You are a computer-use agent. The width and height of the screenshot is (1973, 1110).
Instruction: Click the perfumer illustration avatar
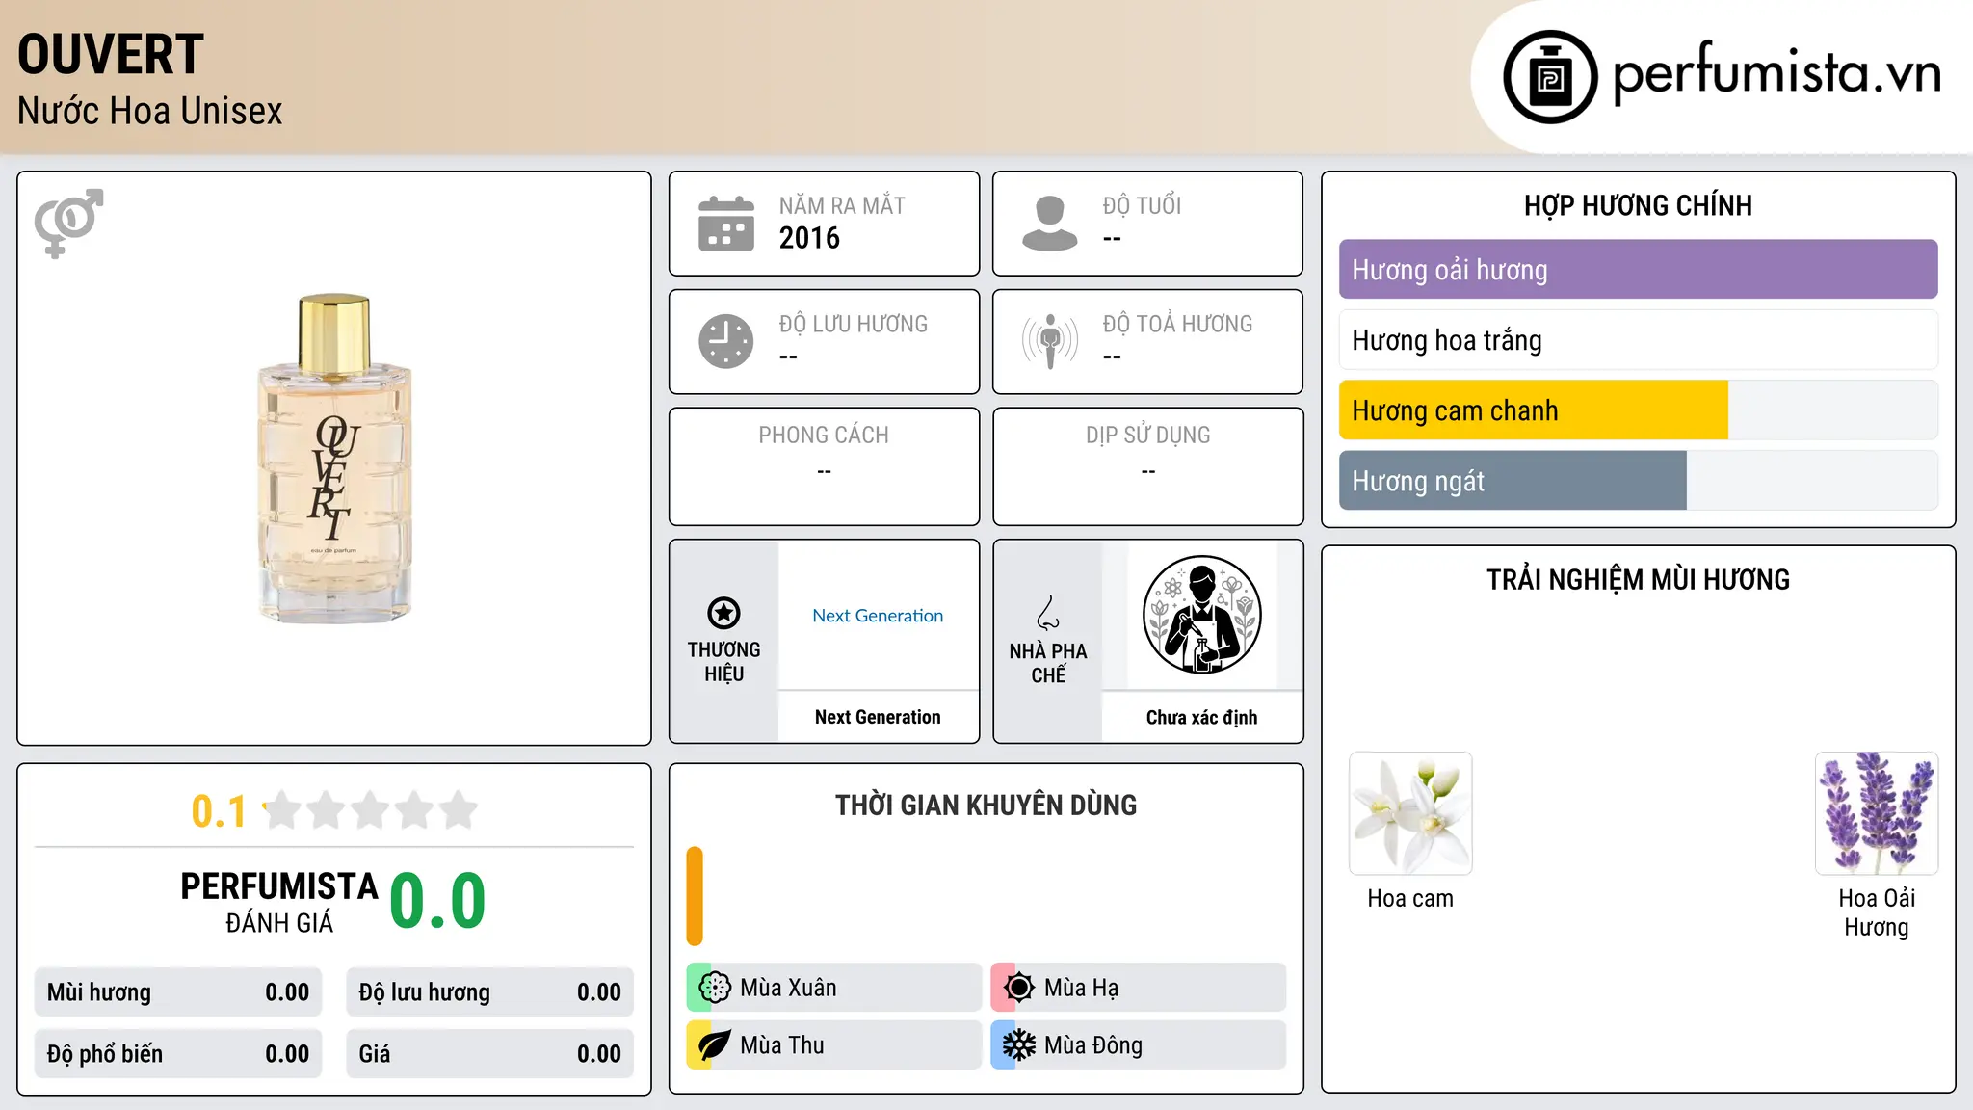(x=1202, y=615)
